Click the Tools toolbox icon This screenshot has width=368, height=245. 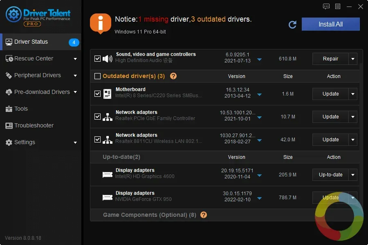point(9,109)
